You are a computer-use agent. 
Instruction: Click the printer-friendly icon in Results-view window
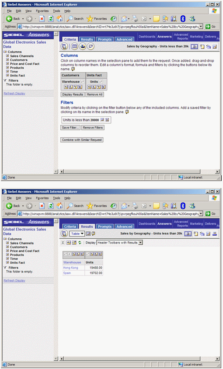[215, 233]
